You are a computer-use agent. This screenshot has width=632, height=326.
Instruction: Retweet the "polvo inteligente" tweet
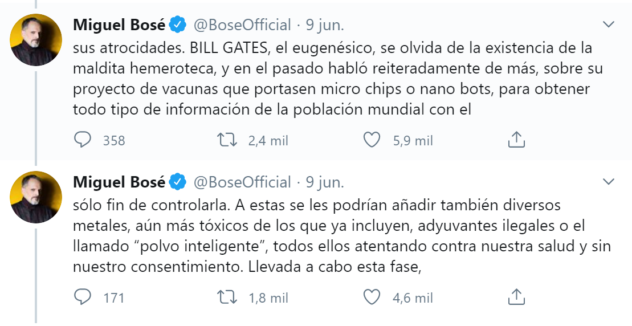[x=228, y=297]
